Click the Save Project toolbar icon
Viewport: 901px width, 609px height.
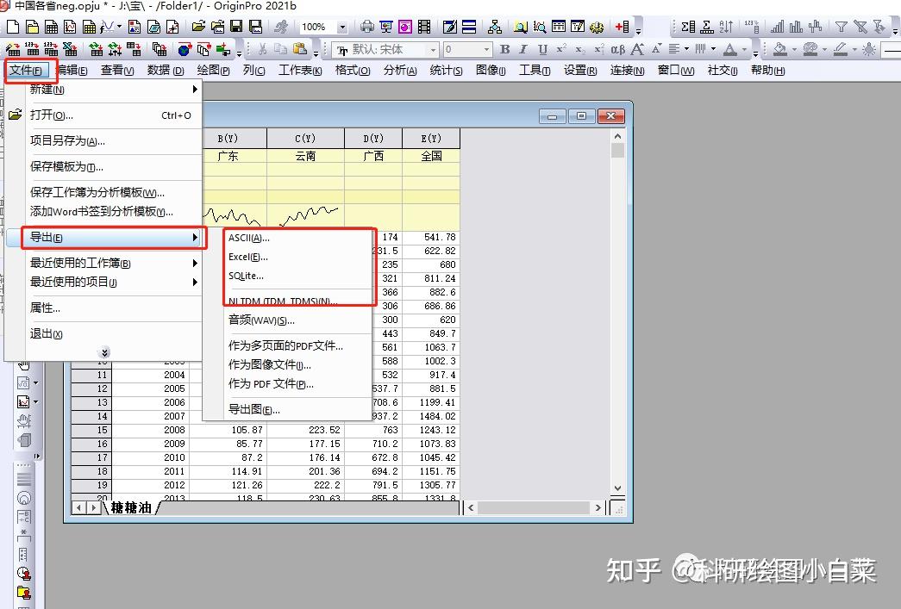click(236, 27)
